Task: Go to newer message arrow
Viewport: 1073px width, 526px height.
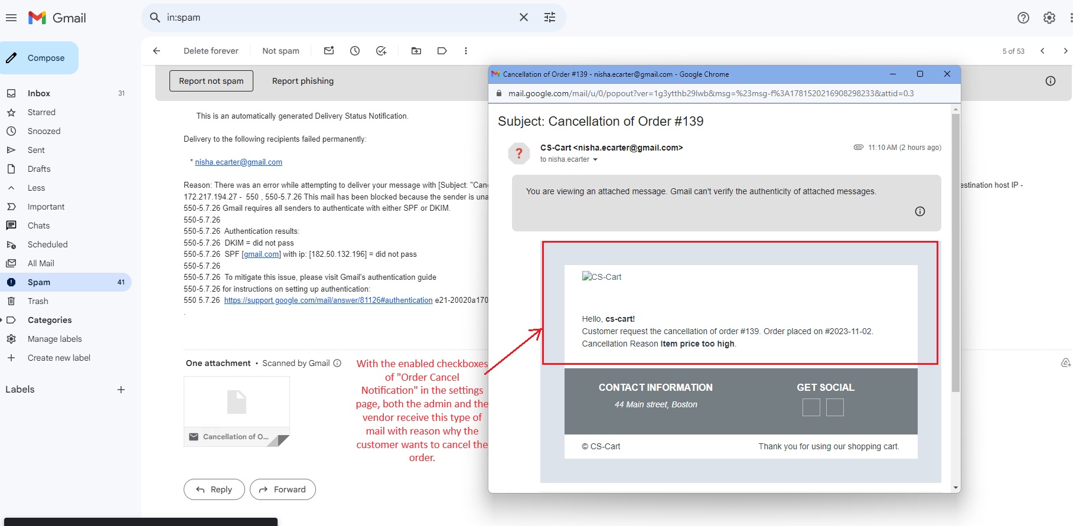Action: (1042, 51)
